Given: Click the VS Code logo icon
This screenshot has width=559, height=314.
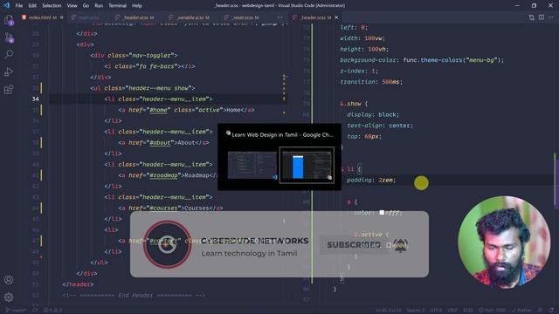Looking at the screenshot, I should click(6, 5).
